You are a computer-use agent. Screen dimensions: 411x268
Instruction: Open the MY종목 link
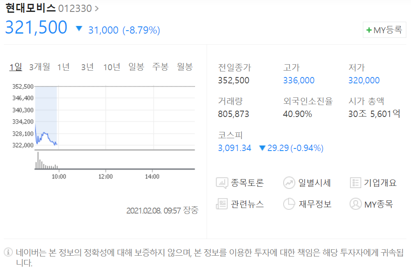coord(379,204)
